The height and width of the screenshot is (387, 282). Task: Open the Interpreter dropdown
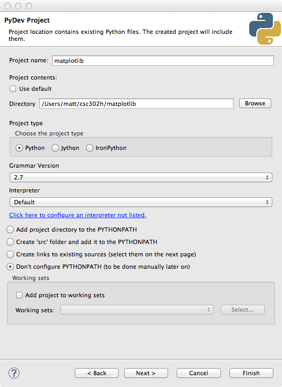click(x=141, y=202)
